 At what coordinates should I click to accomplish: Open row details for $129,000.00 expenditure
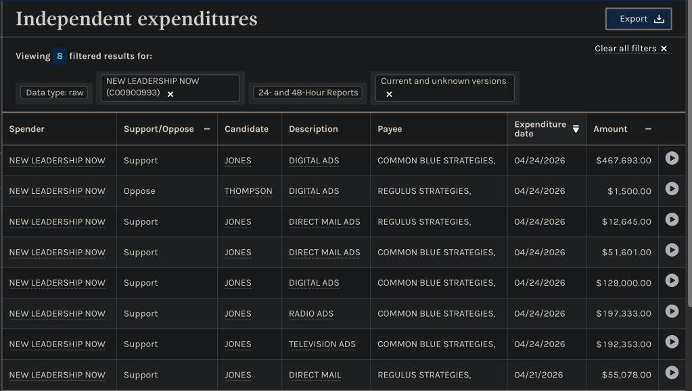[671, 280]
